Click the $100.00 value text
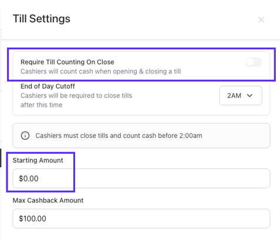The height and width of the screenshot is (239, 280). (x=32, y=218)
